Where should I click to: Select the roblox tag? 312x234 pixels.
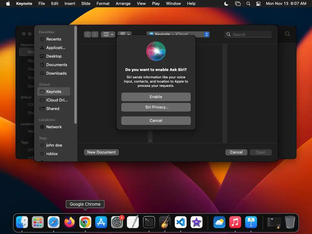coord(54,154)
